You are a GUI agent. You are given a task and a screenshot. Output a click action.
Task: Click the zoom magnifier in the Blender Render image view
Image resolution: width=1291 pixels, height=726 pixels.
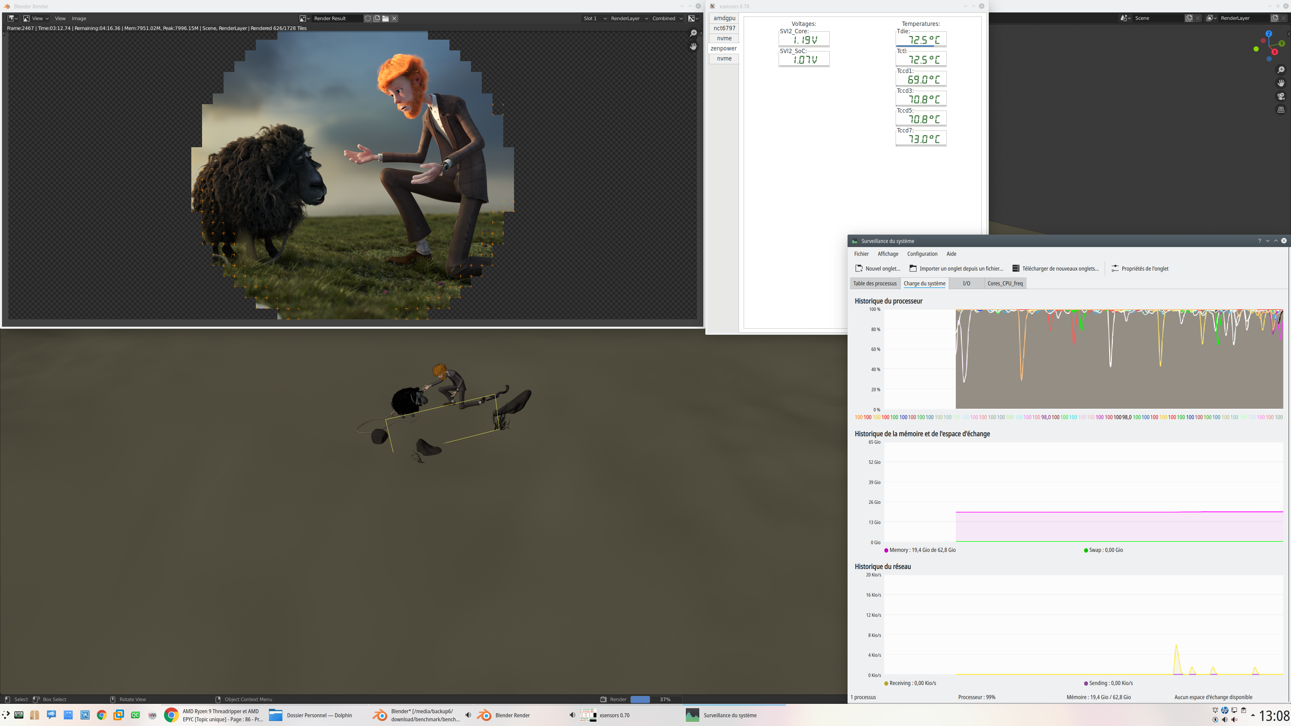(x=694, y=33)
